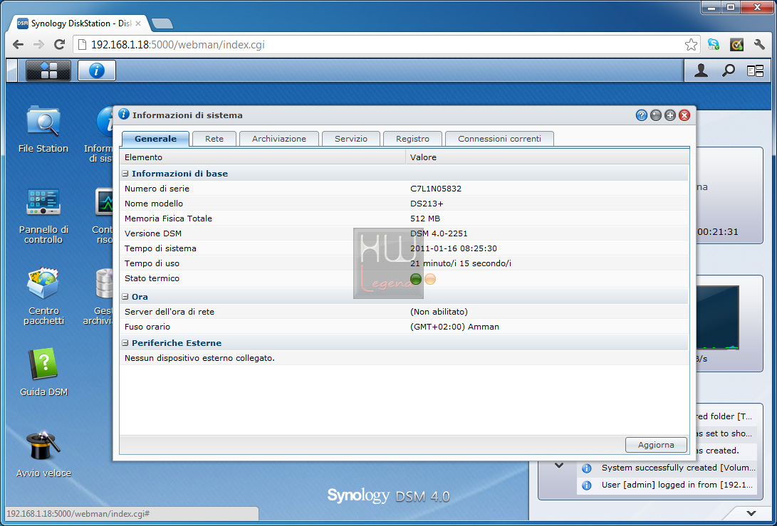Select the Tempo di sistema row
This screenshot has height=526, width=777.
[404, 248]
